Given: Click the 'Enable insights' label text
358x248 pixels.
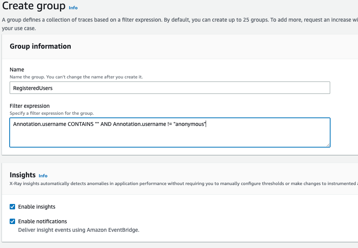Looking at the screenshot, I should (x=37, y=207).
